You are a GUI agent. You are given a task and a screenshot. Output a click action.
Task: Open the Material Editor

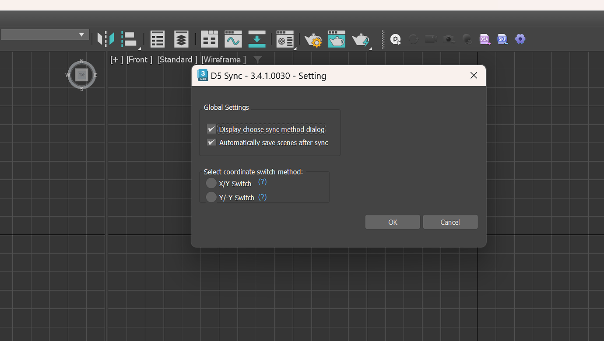point(285,39)
